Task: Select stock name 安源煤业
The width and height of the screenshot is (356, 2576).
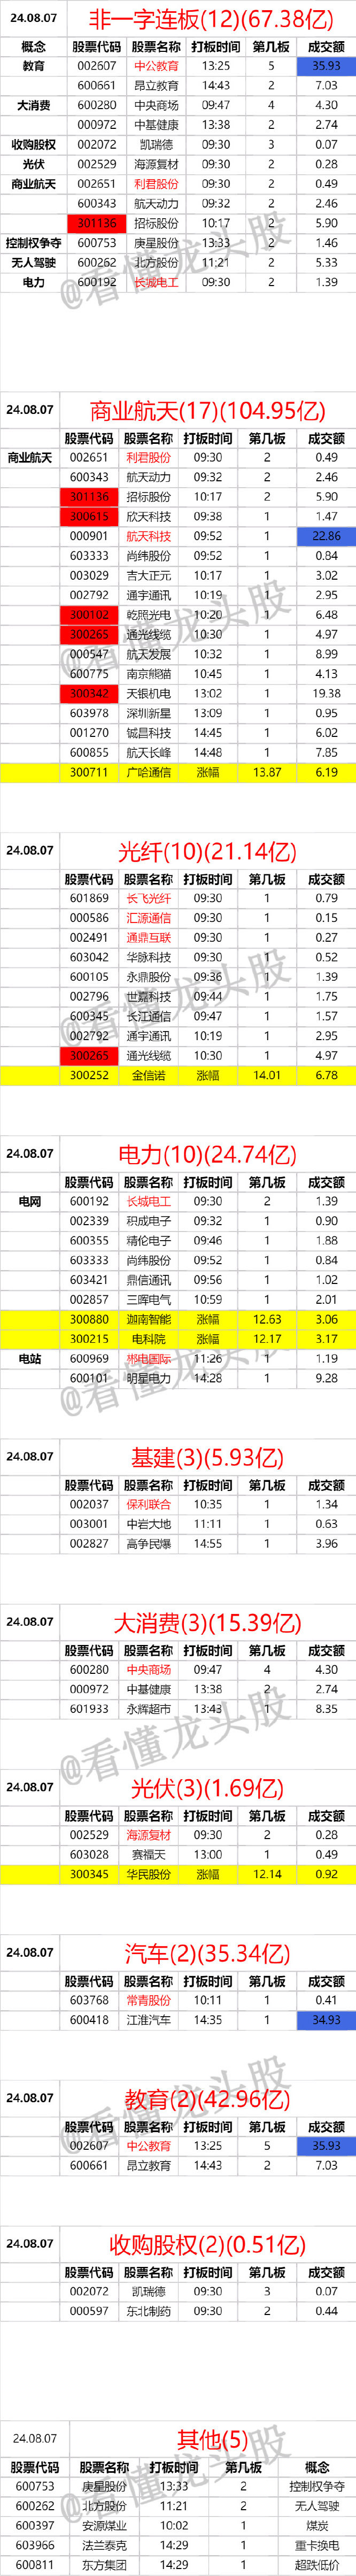Action: (x=104, y=2525)
